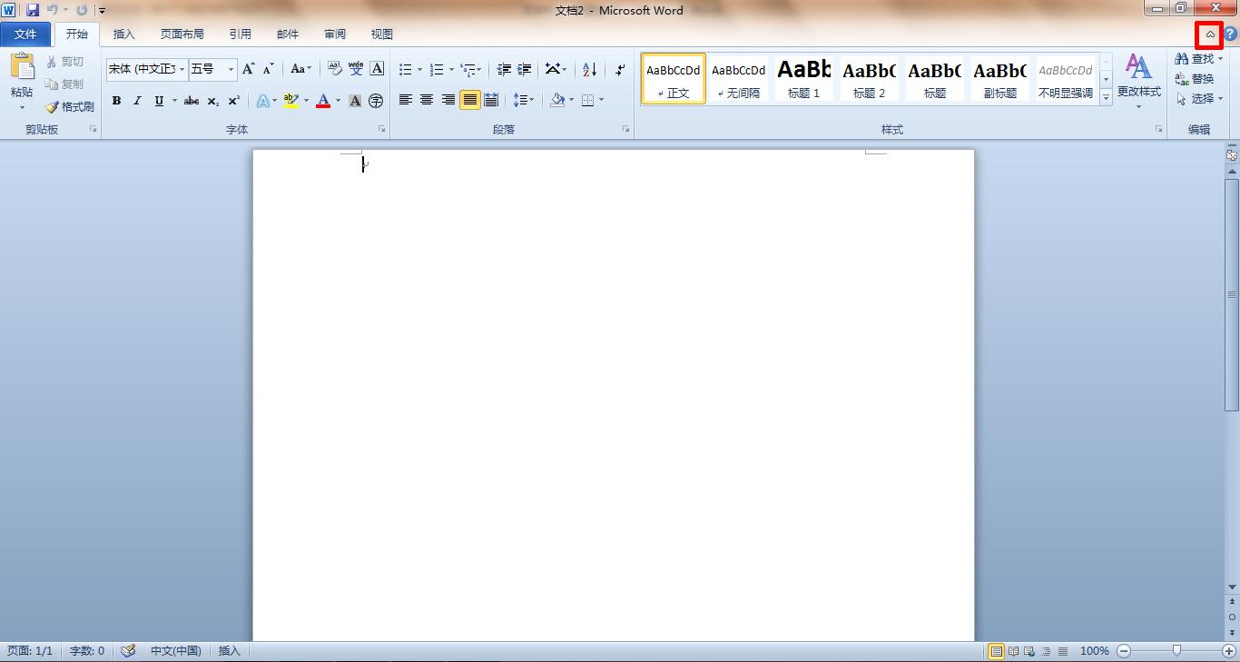
Task: Apply the 标题 1 heading style
Action: coord(803,78)
